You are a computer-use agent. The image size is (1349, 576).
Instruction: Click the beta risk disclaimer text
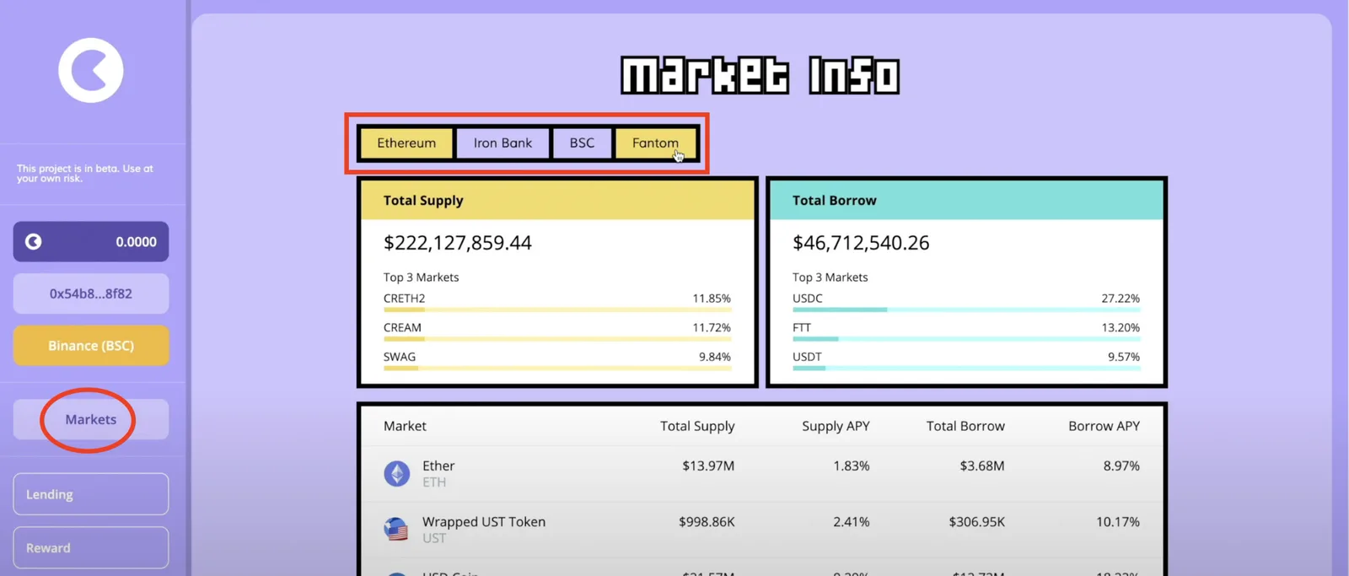coord(85,173)
